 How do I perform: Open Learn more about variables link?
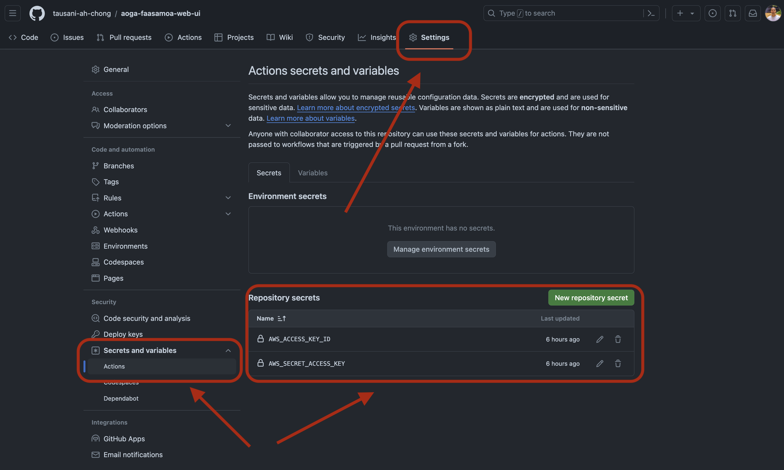(x=310, y=118)
